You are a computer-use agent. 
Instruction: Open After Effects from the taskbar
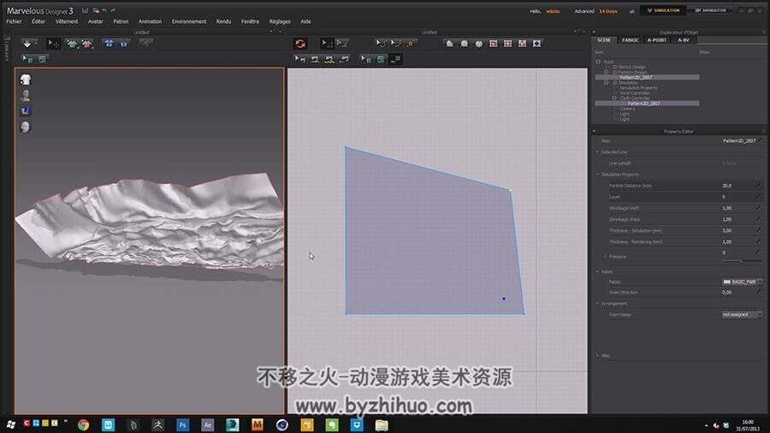[x=207, y=424]
